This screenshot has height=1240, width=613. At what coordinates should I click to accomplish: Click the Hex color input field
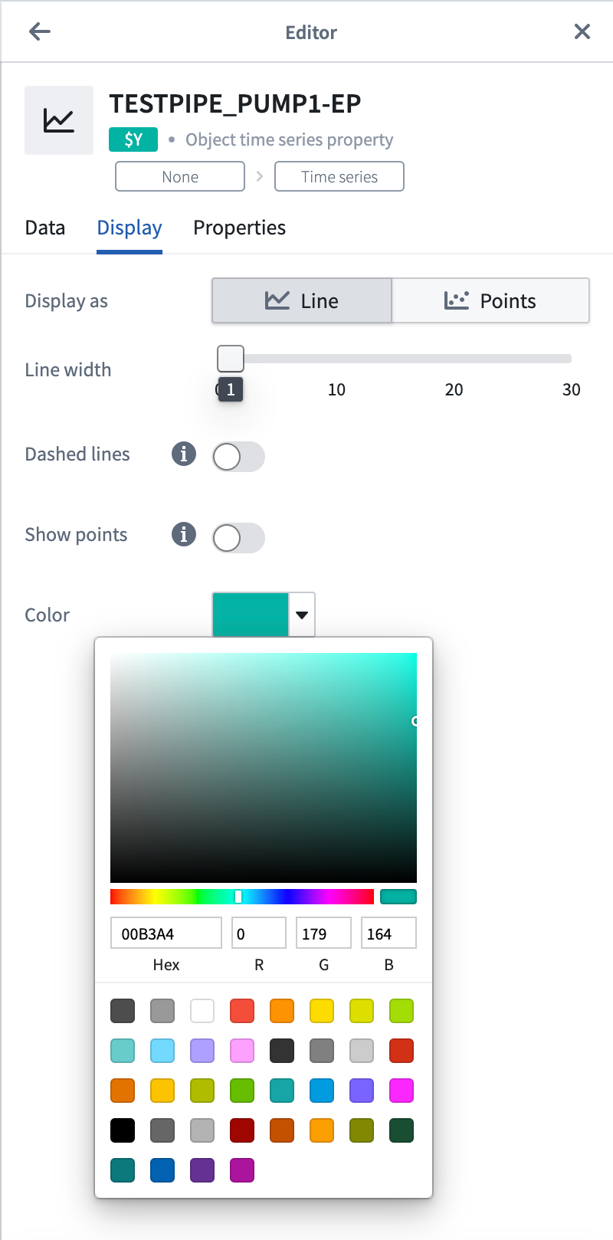click(166, 933)
